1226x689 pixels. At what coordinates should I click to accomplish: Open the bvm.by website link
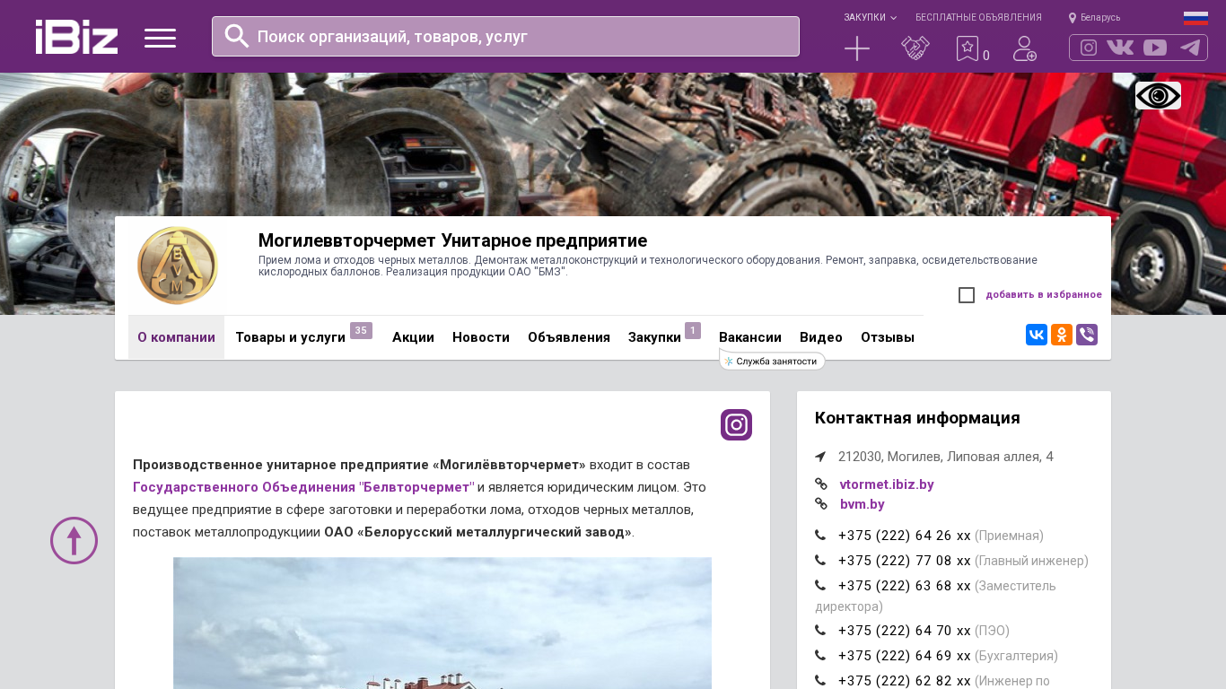[x=863, y=504]
